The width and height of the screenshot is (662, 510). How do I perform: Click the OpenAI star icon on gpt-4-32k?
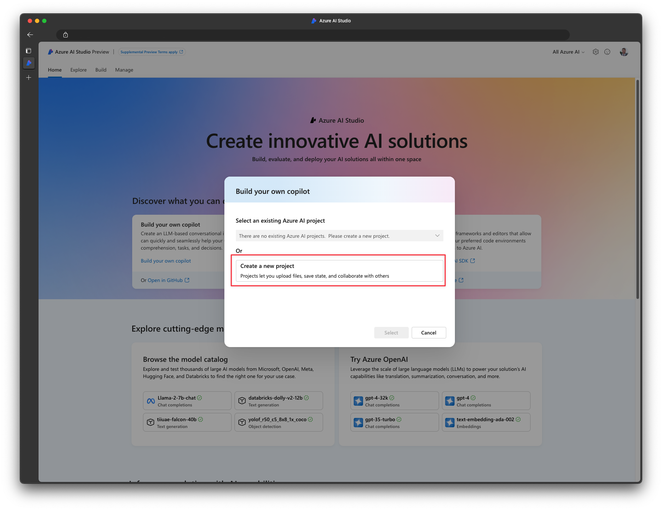pyautogui.click(x=358, y=401)
